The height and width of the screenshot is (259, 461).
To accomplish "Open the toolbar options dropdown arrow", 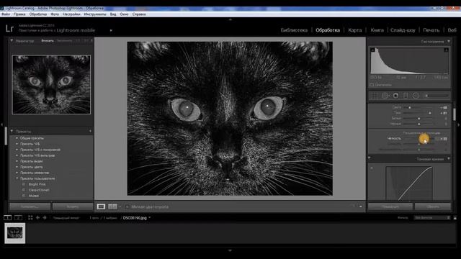I will [360, 206].
